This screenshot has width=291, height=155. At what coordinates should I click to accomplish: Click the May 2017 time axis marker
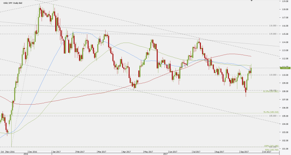(x=149, y=152)
